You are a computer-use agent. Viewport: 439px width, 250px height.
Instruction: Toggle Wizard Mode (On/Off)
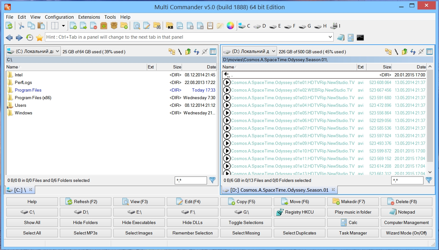[406, 233]
